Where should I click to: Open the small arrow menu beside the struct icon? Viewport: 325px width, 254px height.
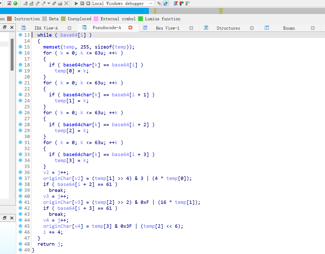click(49, 3)
